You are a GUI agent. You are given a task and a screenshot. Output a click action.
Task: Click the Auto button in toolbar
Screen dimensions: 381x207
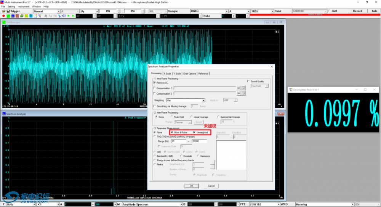click(x=375, y=11)
